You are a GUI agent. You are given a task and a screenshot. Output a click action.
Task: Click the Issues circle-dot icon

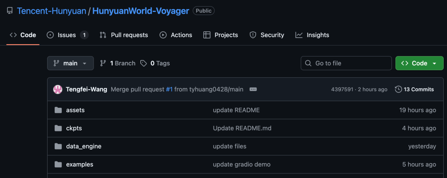coord(50,35)
